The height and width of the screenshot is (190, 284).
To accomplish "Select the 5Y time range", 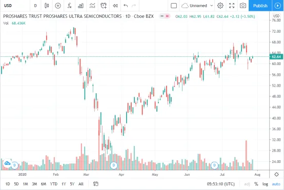I will point(72,184).
